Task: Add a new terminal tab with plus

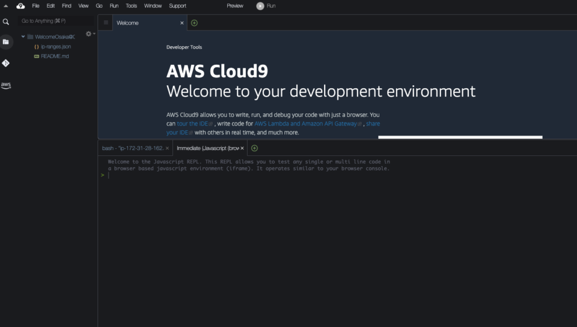Action: [254, 148]
